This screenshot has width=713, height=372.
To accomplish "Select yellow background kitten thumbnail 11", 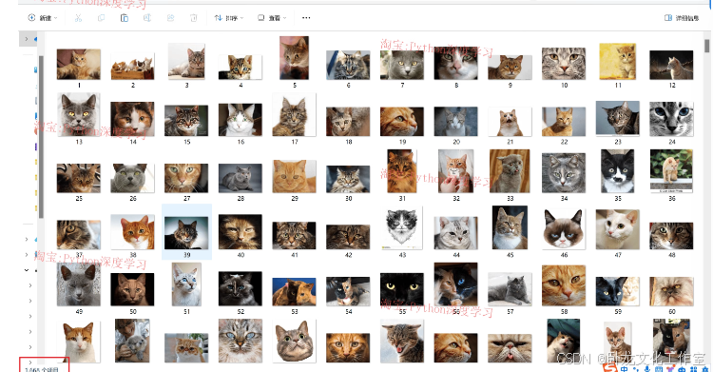I will 618,61.
